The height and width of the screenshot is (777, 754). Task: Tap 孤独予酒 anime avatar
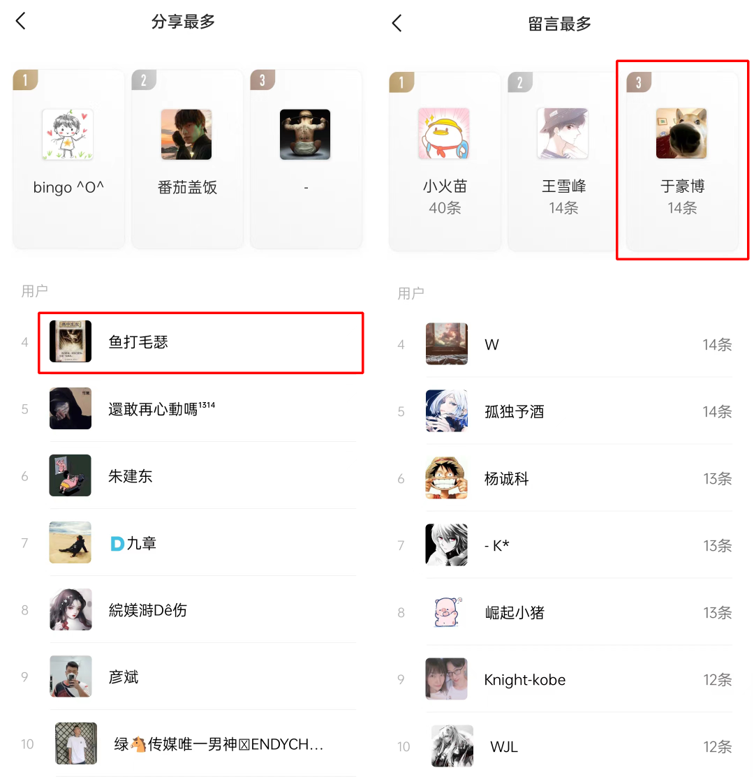click(446, 410)
